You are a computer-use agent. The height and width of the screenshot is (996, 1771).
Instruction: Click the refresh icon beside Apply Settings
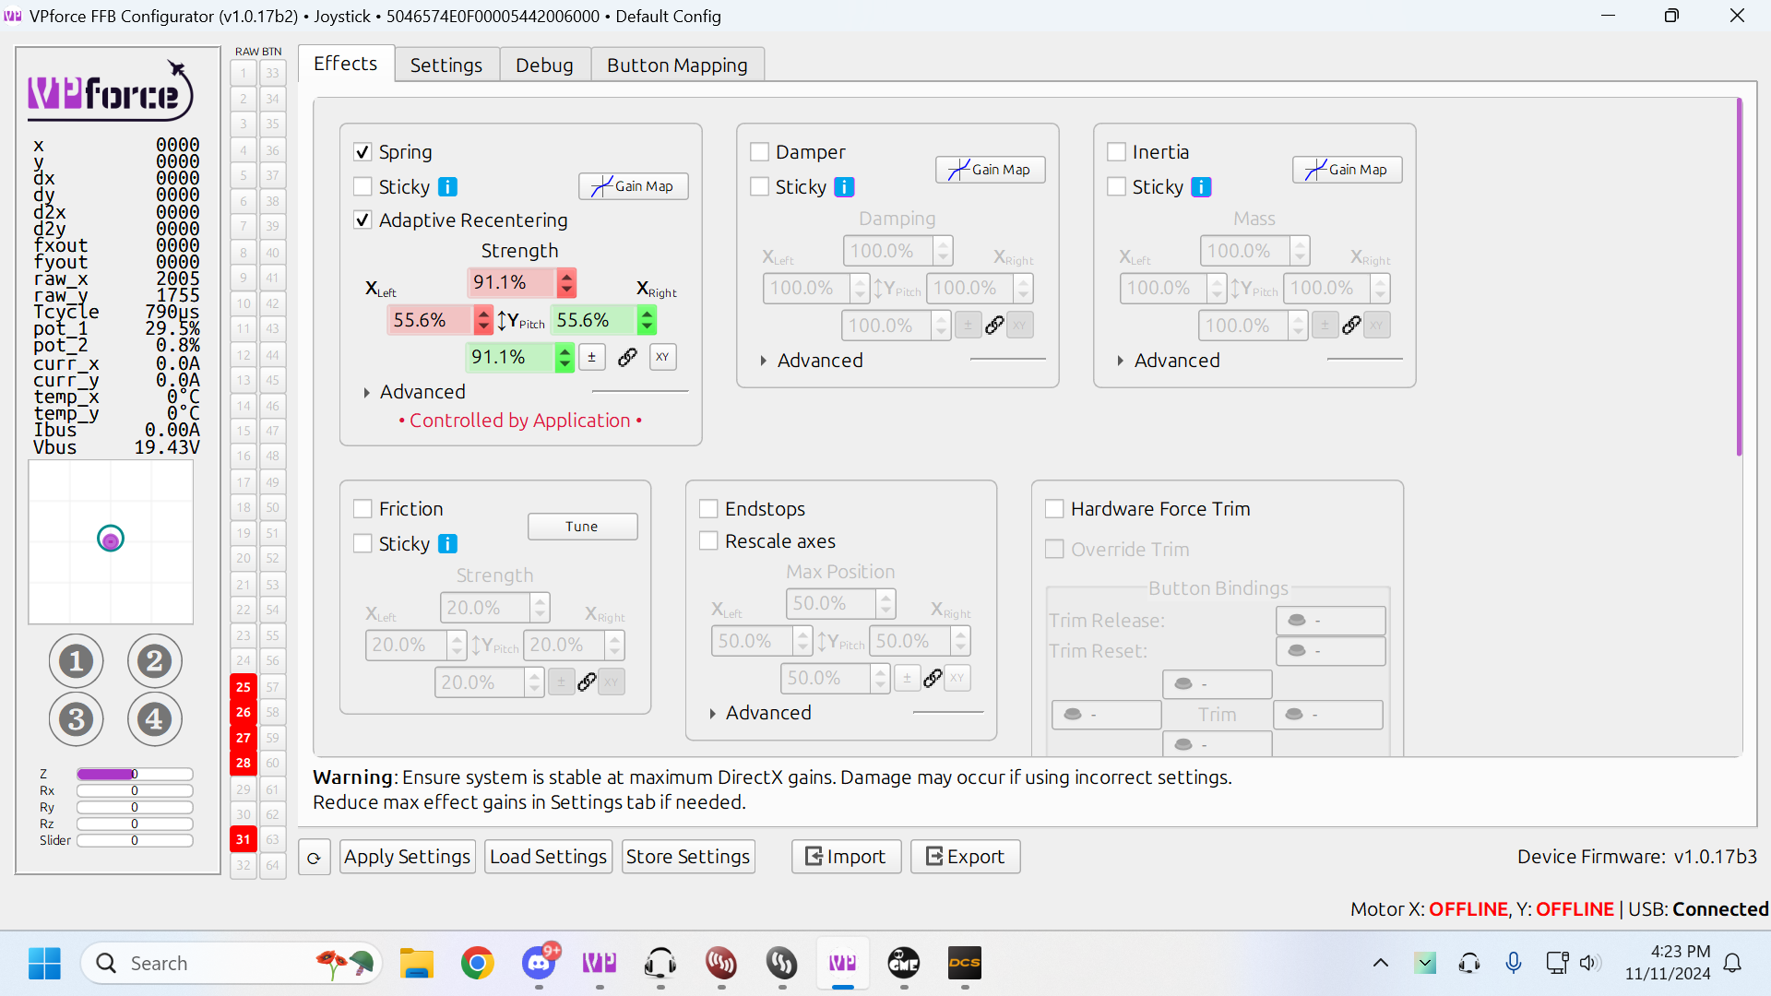click(x=314, y=858)
